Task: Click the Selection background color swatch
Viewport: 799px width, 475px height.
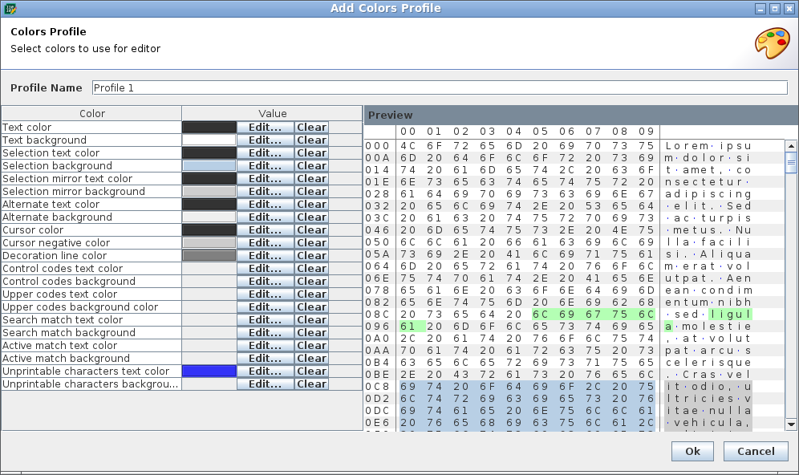Action: (x=209, y=165)
